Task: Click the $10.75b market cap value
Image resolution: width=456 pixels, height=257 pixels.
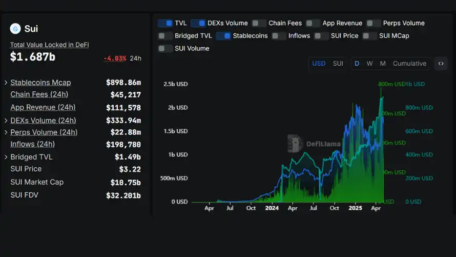Action: click(x=126, y=183)
